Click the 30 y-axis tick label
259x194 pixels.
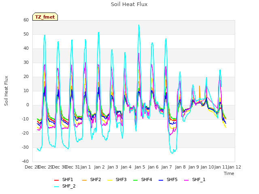(x=26, y=63)
